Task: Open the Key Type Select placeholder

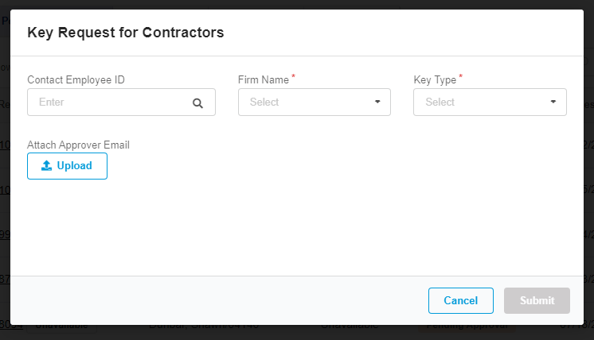Action: tap(440, 102)
